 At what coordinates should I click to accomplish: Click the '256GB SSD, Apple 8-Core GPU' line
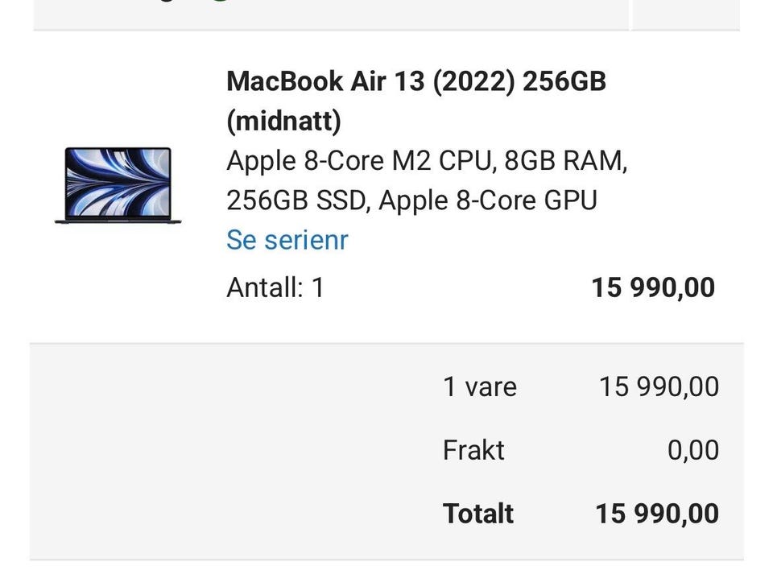[x=411, y=200]
